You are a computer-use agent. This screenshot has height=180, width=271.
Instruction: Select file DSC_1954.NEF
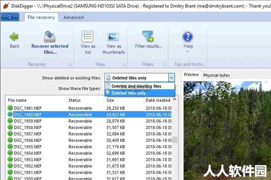[x=28, y=153]
